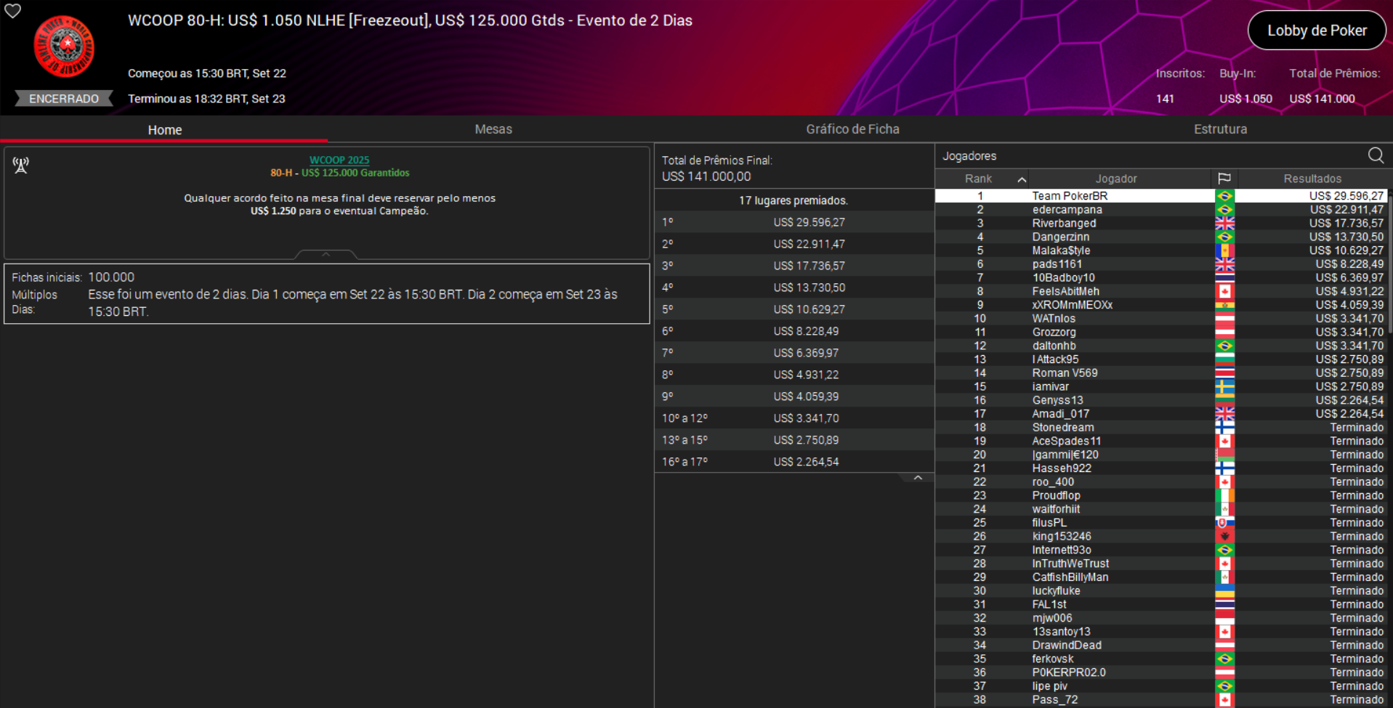The height and width of the screenshot is (708, 1393).
Task: Click the flag next to Stonedream
Action: click(1224, 428)
